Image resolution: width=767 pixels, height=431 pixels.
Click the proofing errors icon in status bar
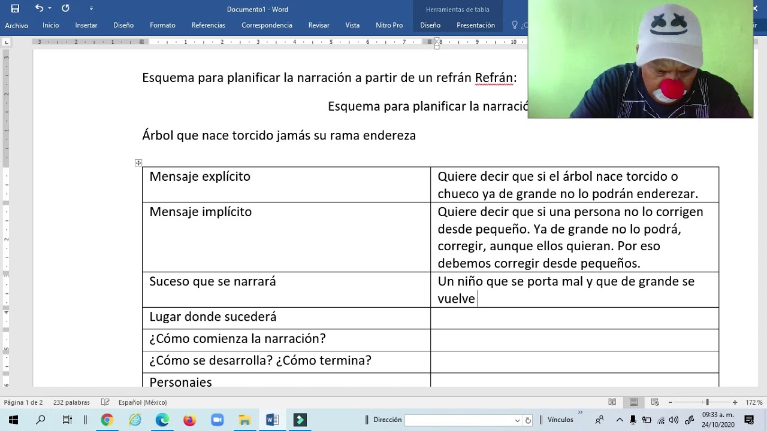(x=105, y=402)
